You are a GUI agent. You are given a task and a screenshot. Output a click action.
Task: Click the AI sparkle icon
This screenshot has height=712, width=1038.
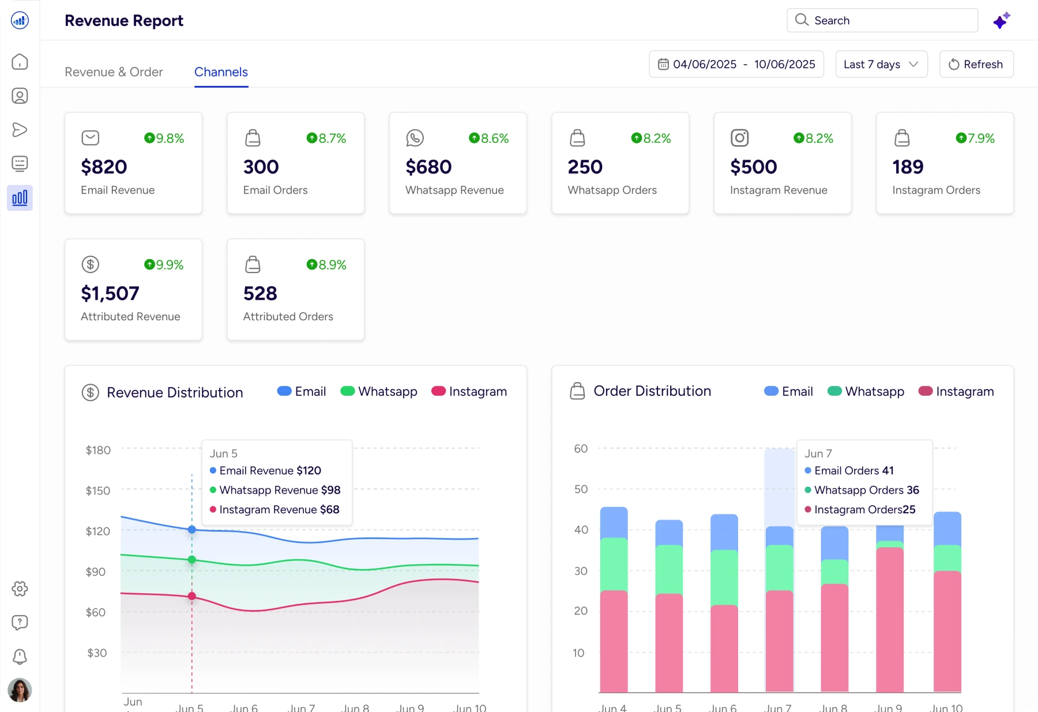click(1002, 21)
